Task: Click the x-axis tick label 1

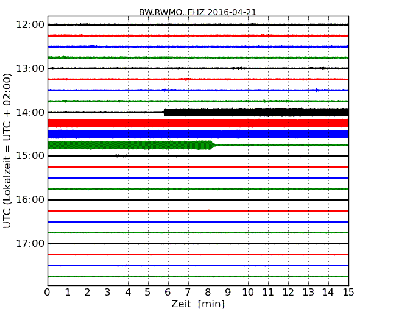Action: [x=68, y=293]
